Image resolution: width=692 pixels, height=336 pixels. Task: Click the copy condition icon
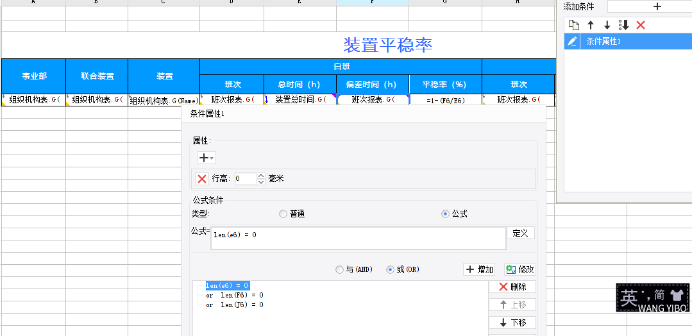pyautogui.click(x=573, y=25)
